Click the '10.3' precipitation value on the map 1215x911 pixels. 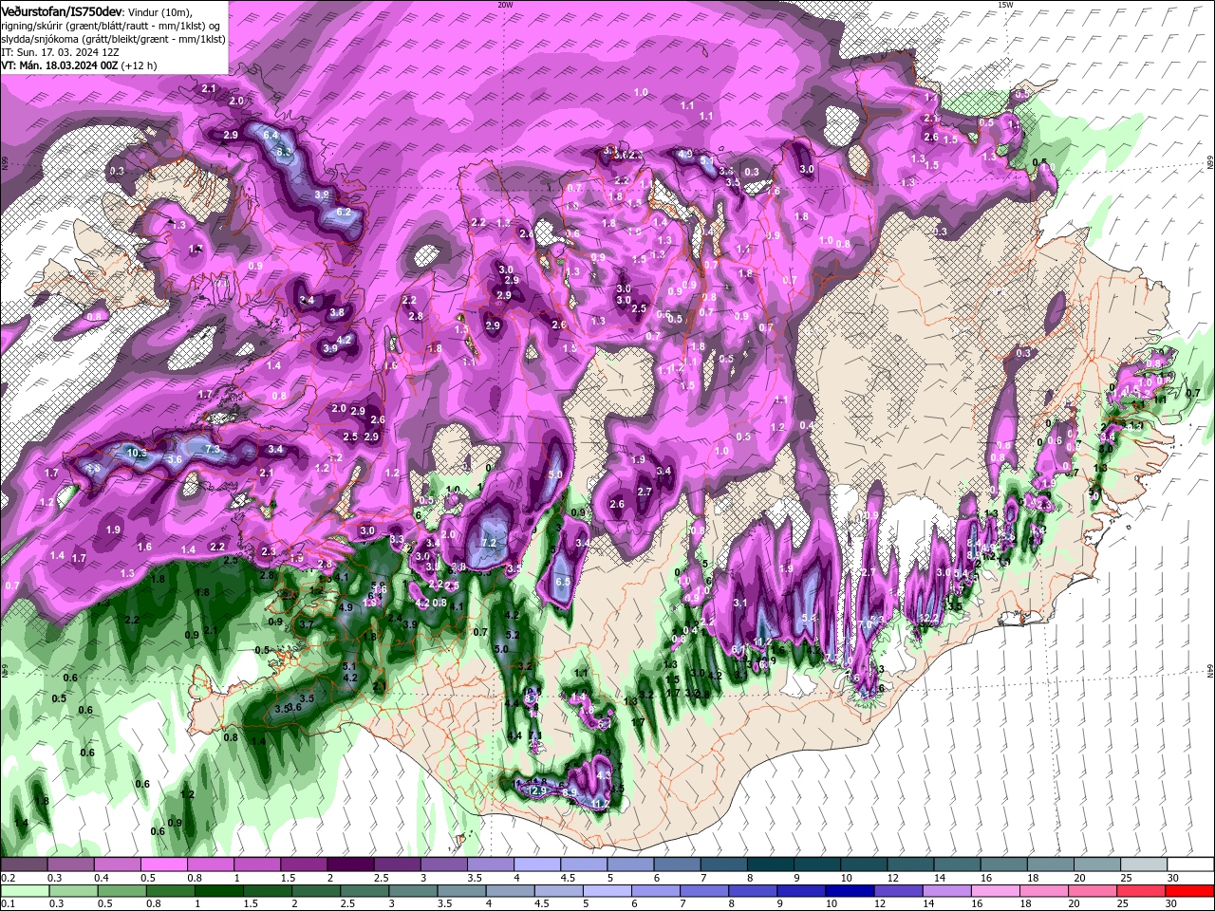[x=137, y=454]
